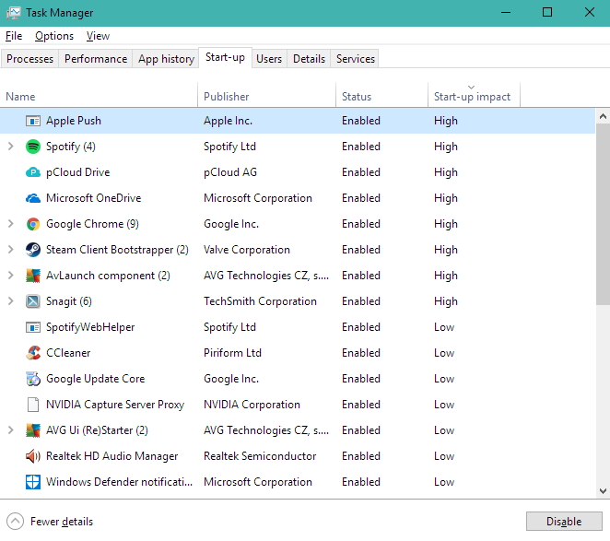Switch to the Performance tab
This screenshot has height=541, width=610.
click(x=96, y=59)
